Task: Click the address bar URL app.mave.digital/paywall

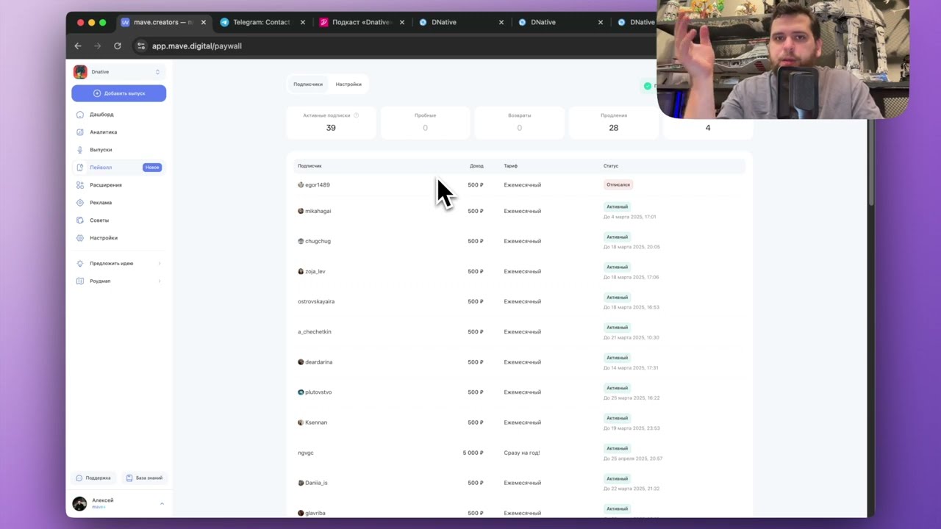Action: click(x=197, y=46)
